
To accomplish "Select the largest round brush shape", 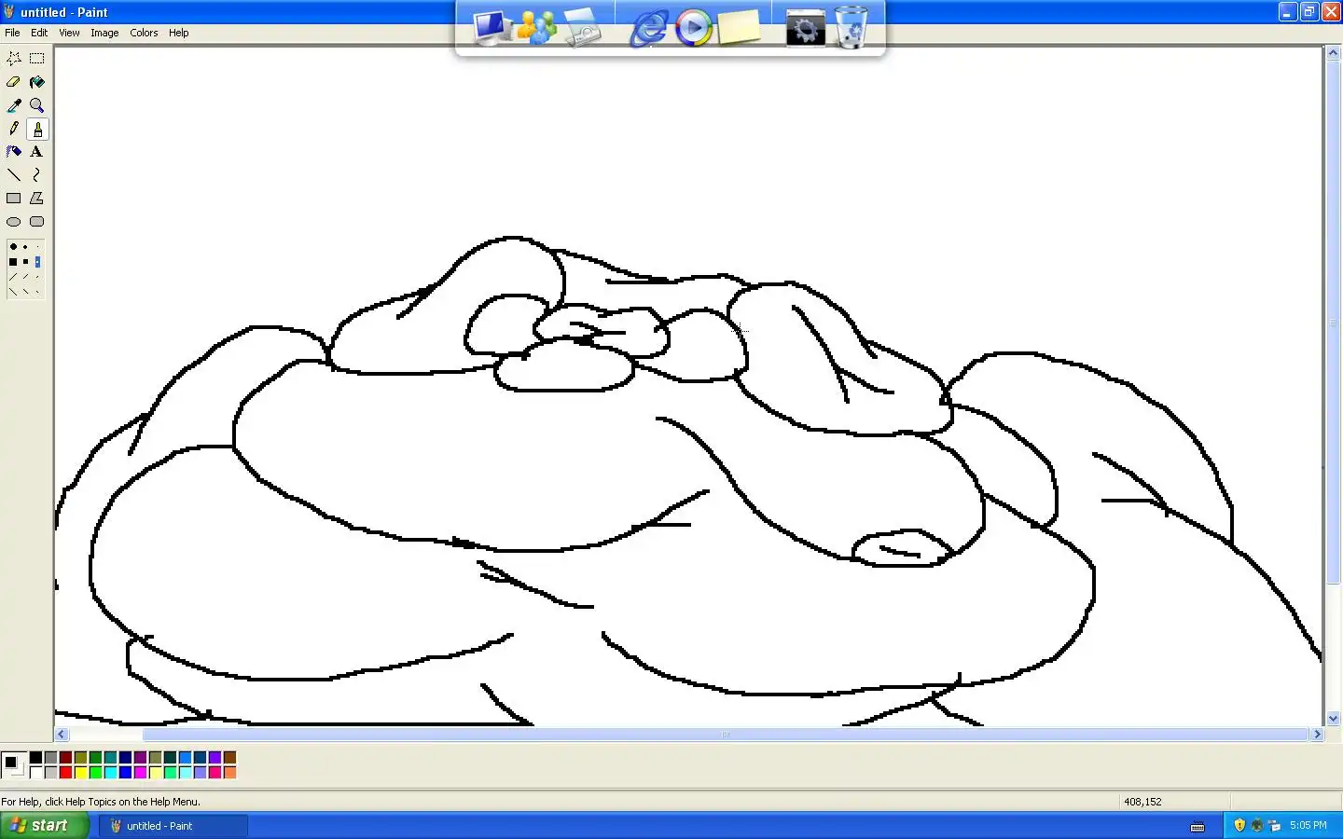I will [x=13, y=247].
